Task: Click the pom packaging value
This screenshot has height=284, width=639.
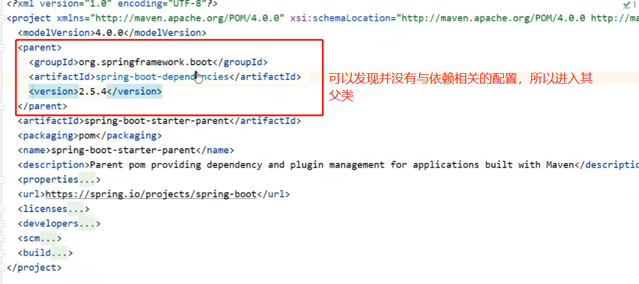Action: 86,135
